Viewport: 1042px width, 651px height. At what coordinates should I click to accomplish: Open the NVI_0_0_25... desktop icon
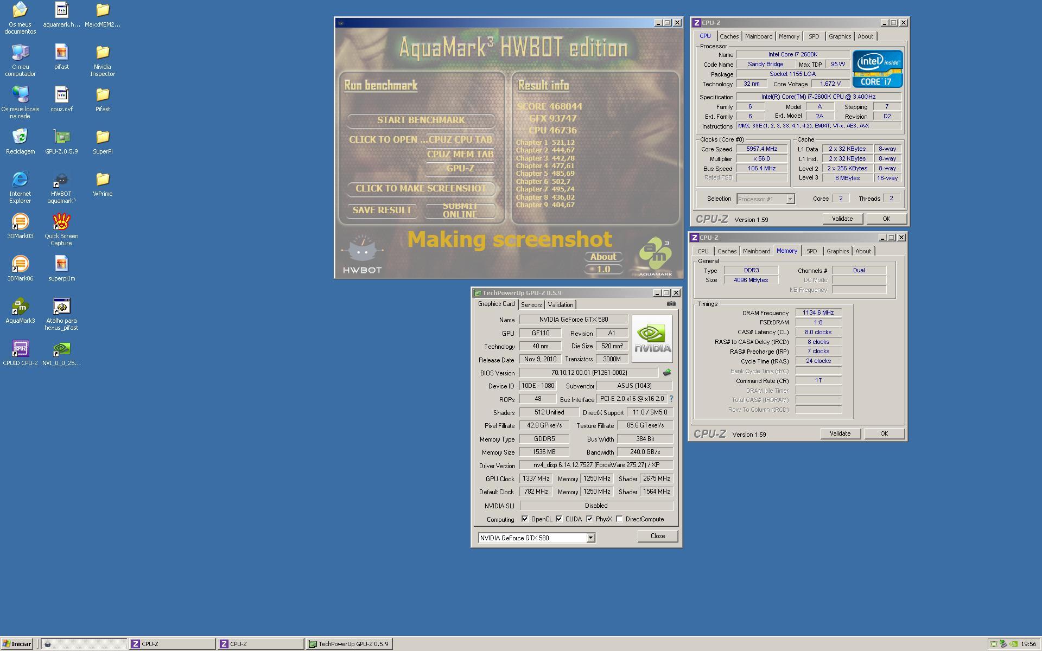tap(61, 353)
